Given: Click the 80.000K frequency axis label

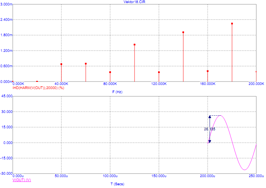Looking at the screenshot, I should (x=110, y=84).
